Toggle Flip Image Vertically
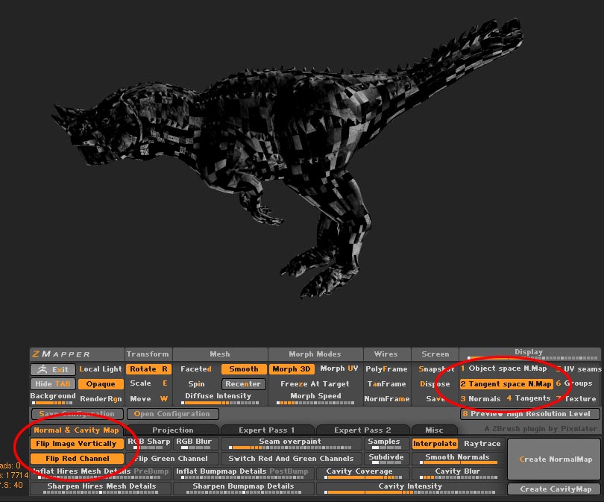The width and height of the screenshot is (604, 502). pyautogui.click(x=76, y=444)
